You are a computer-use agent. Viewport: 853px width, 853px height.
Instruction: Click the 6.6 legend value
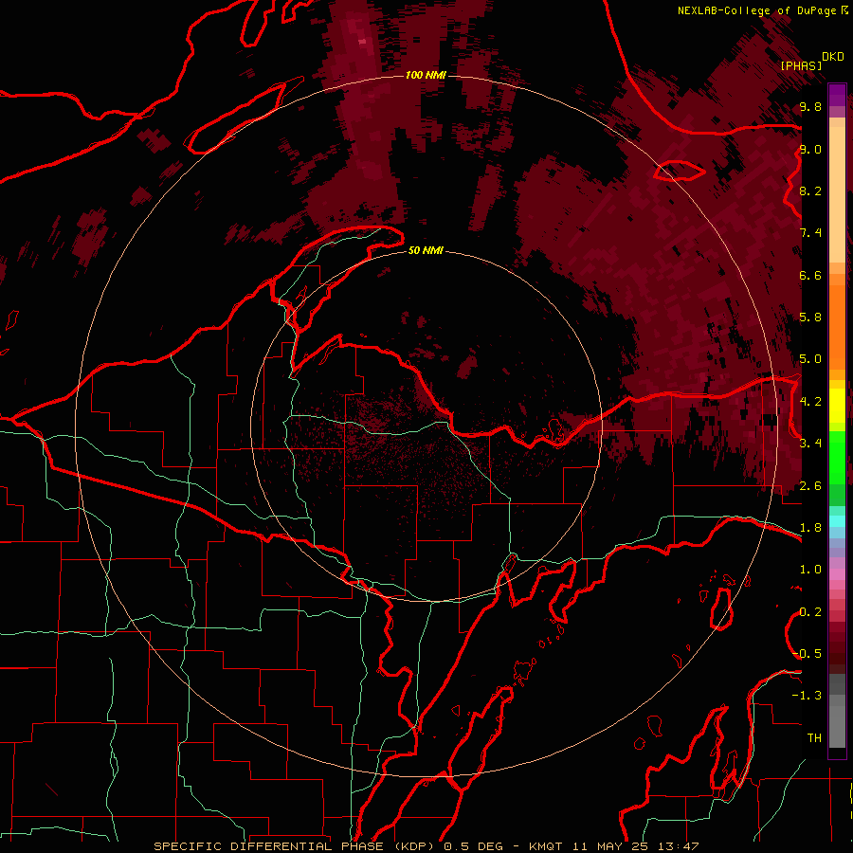[x=810, y=275]
